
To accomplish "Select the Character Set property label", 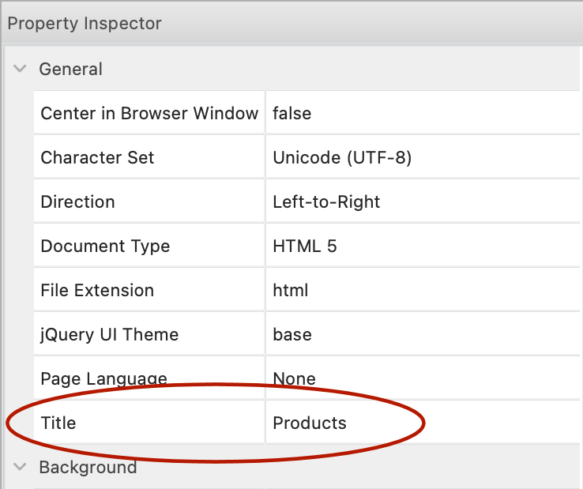I will [97, 158].
